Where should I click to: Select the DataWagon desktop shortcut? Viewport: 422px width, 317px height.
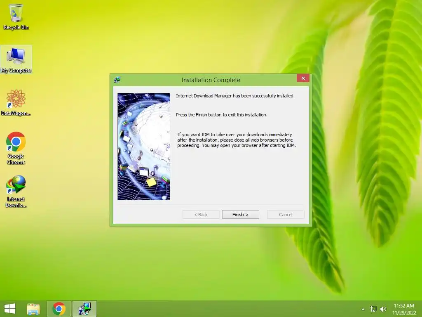16,102
